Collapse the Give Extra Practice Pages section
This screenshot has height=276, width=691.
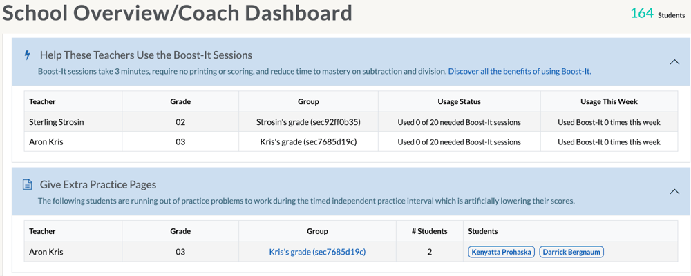[674, 192]
